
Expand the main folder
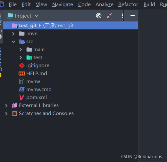[21, 50]
